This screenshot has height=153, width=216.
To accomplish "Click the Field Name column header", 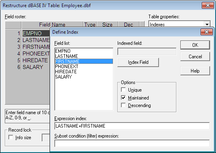I will tap(52, 25).
